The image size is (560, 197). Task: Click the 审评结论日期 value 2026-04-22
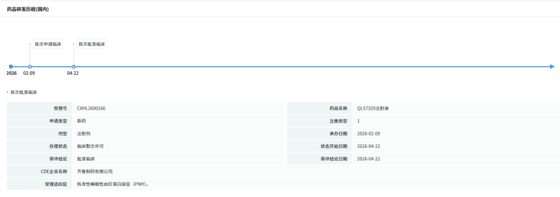point(369,159)
